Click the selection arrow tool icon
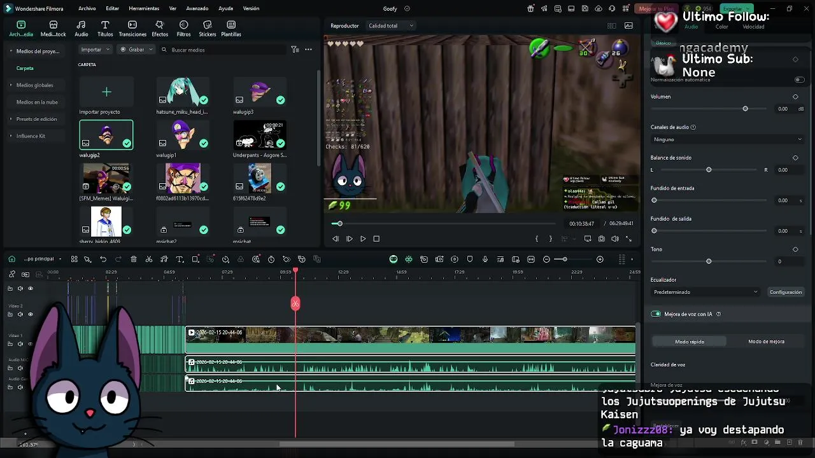The height and width of the screenshot is (458, 815). pos(88,259)
